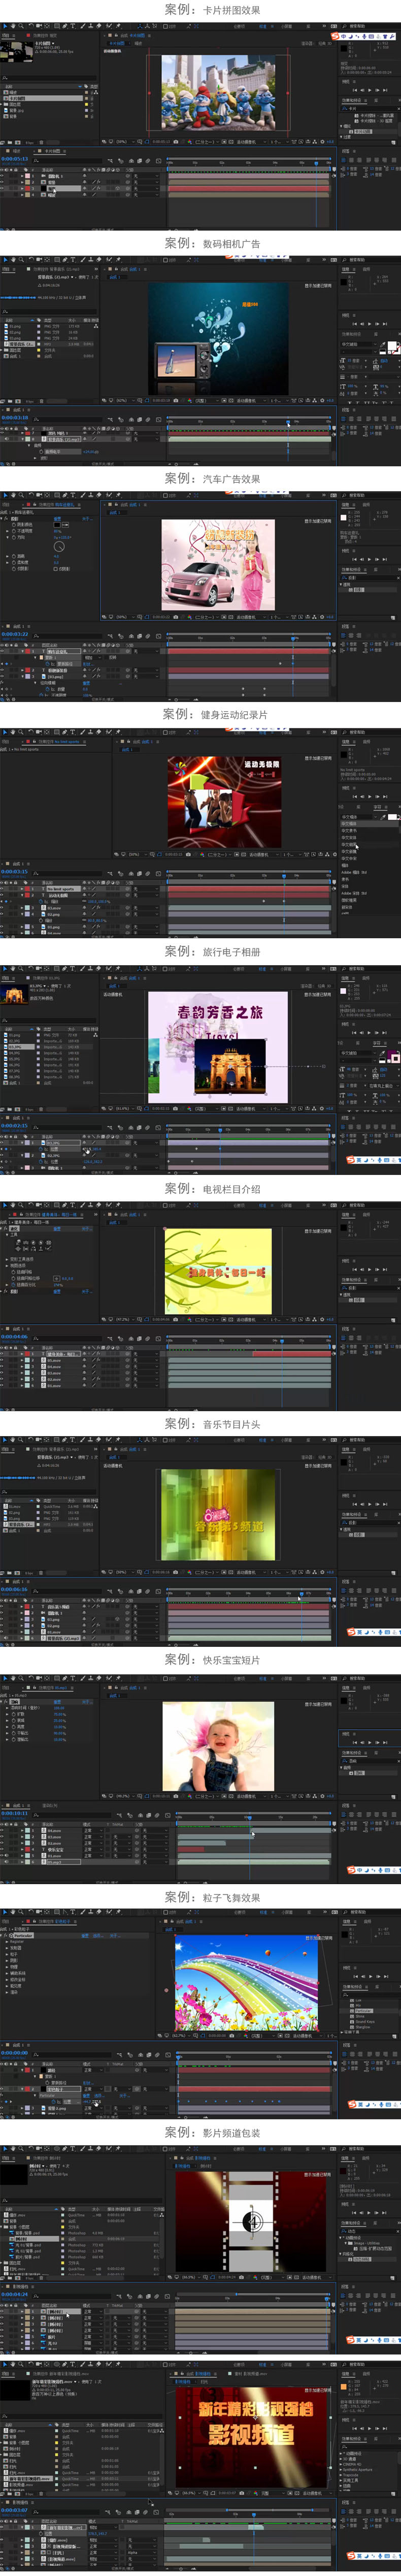Pick the white fill swatch in 数码相机广告 character panel
The height and width of the screenshot is (2576, 401).
point(391,346)
